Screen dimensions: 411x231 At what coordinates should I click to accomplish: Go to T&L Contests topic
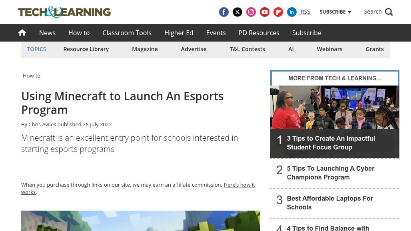pos(247,49)
